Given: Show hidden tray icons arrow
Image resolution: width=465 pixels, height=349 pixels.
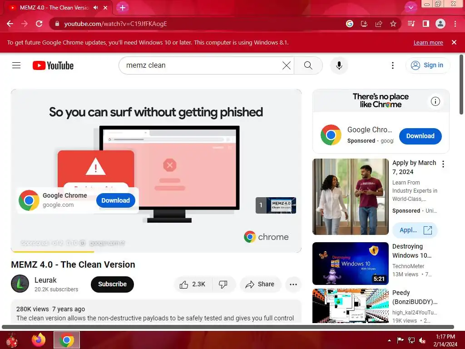Looking at the screenshot, I should pyautogui.click(x=389, y=340).
